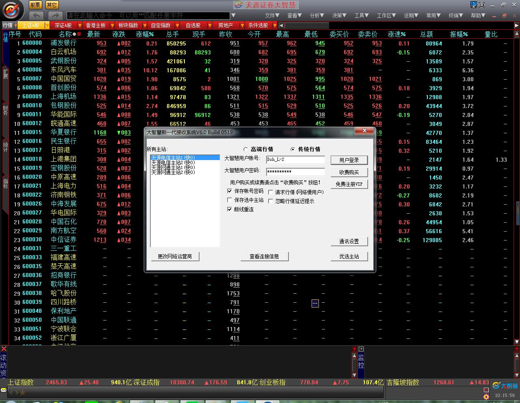This screenshot has height=403, width=520.
Task: Open the 文件 menu
Action: pos(272,15)
